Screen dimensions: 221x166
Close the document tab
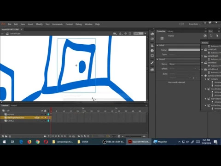click(21, 30)
